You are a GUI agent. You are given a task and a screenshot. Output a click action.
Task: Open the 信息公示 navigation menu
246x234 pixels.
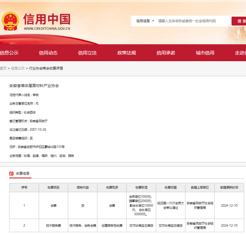pyautogui.click(x=9, y=53)
